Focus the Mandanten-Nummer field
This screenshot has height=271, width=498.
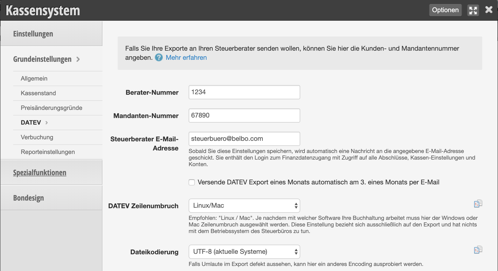point(244,115)
